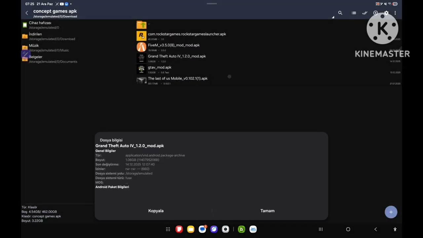Tap the blue floating plus button
423x238 pixels.
(391, 212)
